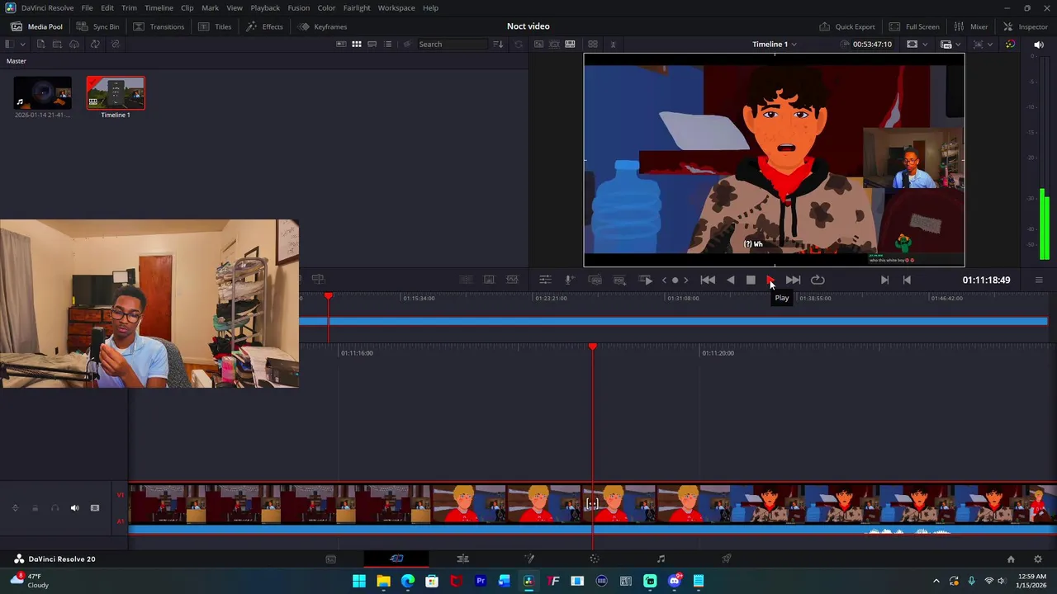Open the Fusion menu
Viewport: 1057px width, 594px height.
point(299,7)
